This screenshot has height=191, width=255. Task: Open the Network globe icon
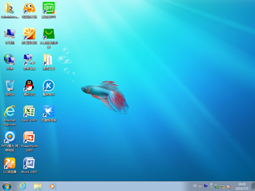click(x=10, y=60)
